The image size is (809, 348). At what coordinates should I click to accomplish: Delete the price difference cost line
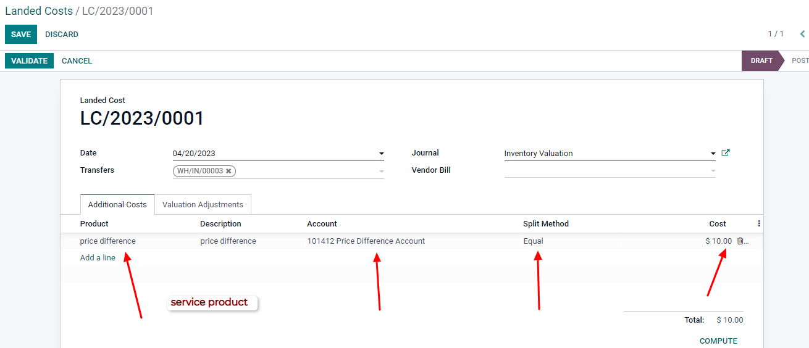[740, 241]
